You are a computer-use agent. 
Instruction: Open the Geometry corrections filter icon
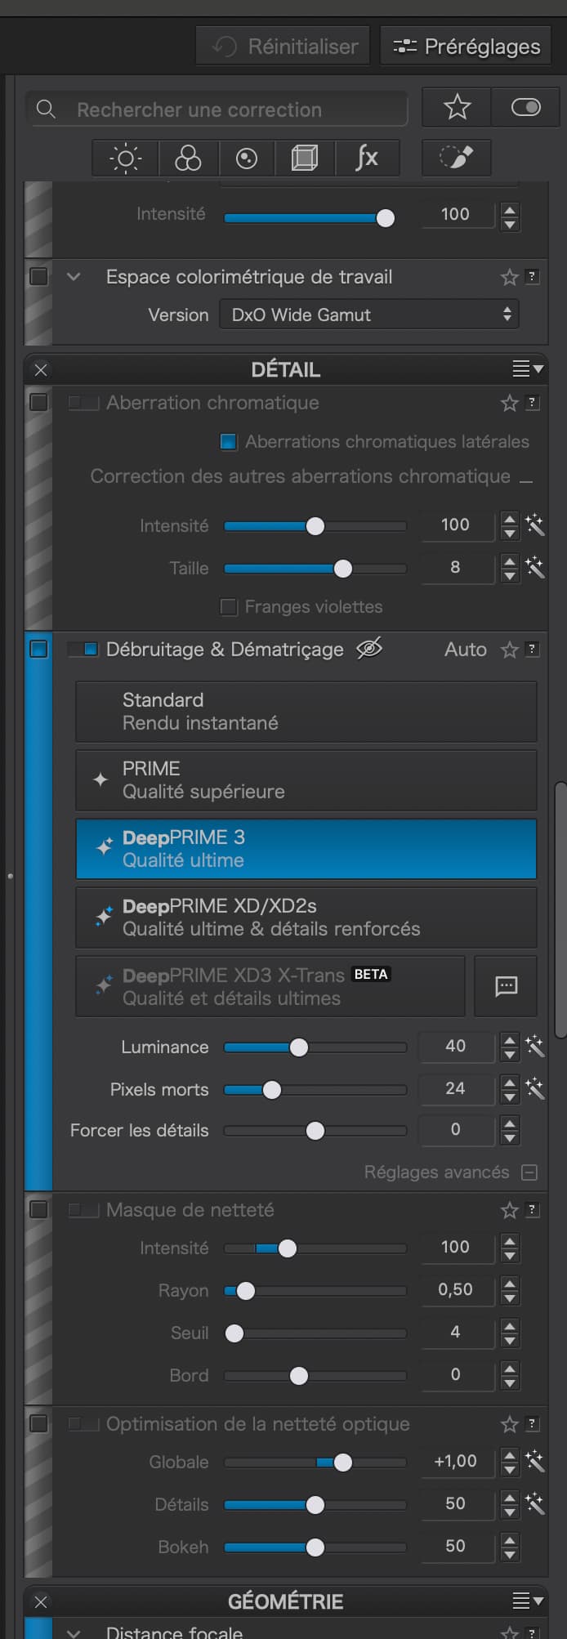point(305,158)
